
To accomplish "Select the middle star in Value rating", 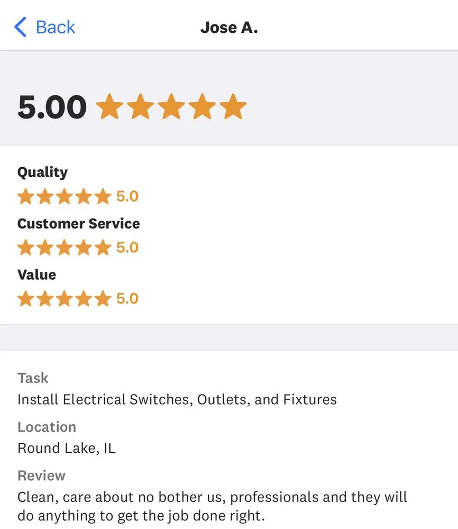I will point(65,298).
